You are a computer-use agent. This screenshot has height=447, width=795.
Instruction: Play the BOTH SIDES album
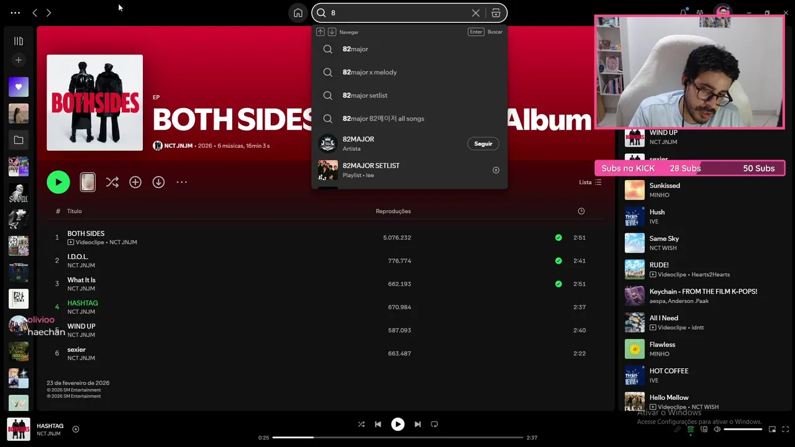(58, 182)
